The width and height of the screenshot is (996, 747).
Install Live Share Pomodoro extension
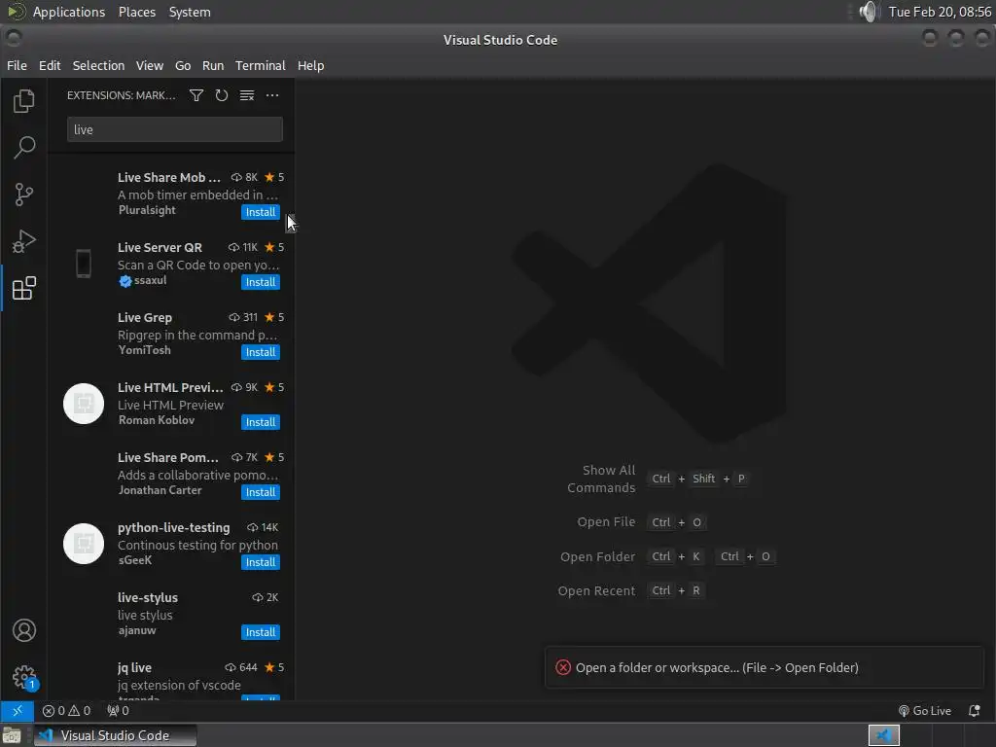click(261, 492)
